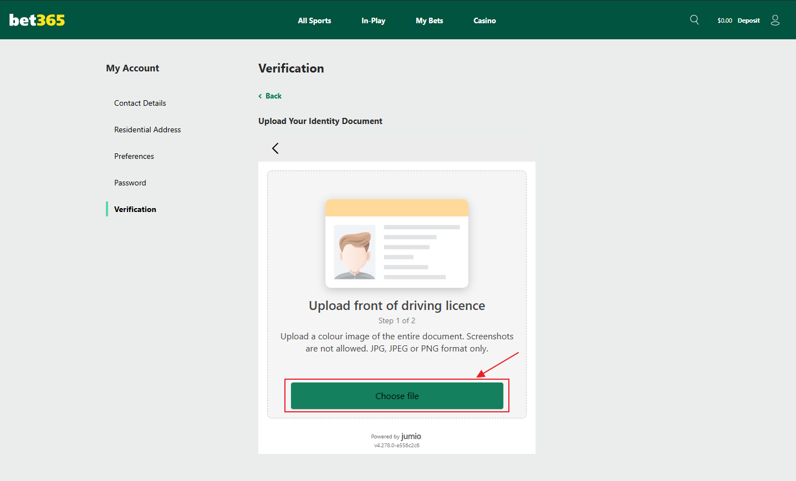The height and width of the screenshot is (481, 796).
Task: Click the 'Step 1 of 2' text
Action: pos(397,320)
